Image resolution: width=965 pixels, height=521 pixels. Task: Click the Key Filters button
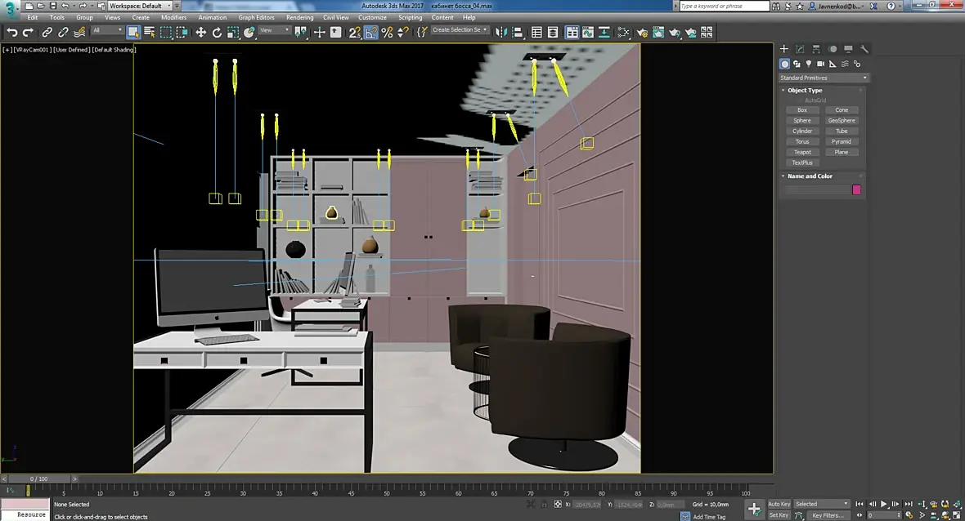(x=828, y=515)
